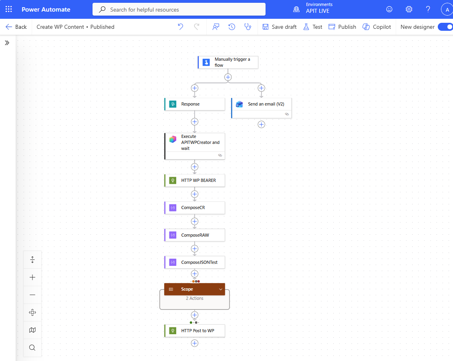Click the plus below Send an email
This screenshot has height=361, width=453.
coord(261,124)
